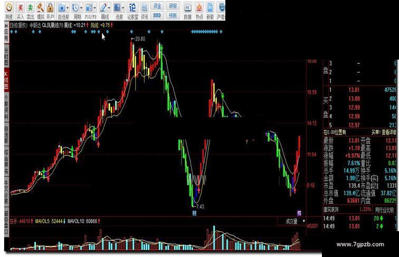Click the 最新 13.01 latest price value
This screenshot has width=399, height=257.
pyautogui.click(x=354, y=140)
